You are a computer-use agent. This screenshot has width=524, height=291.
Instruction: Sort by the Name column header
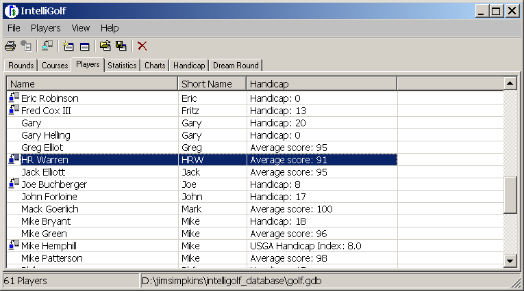coord(92,83)
